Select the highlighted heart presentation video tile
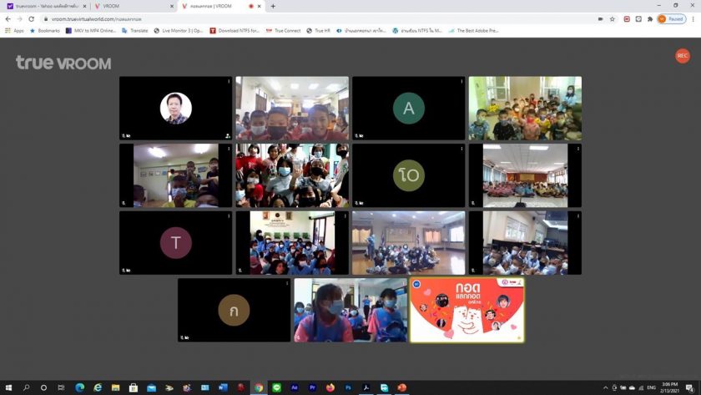 [466, 310]
